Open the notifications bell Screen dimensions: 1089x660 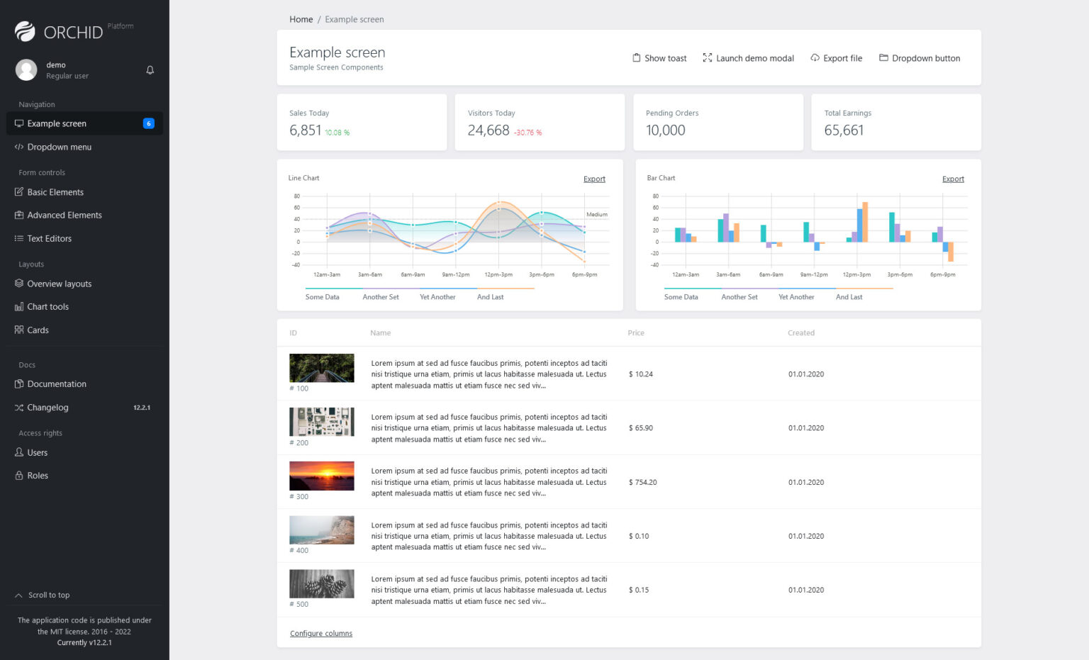(x=150, y=70)
